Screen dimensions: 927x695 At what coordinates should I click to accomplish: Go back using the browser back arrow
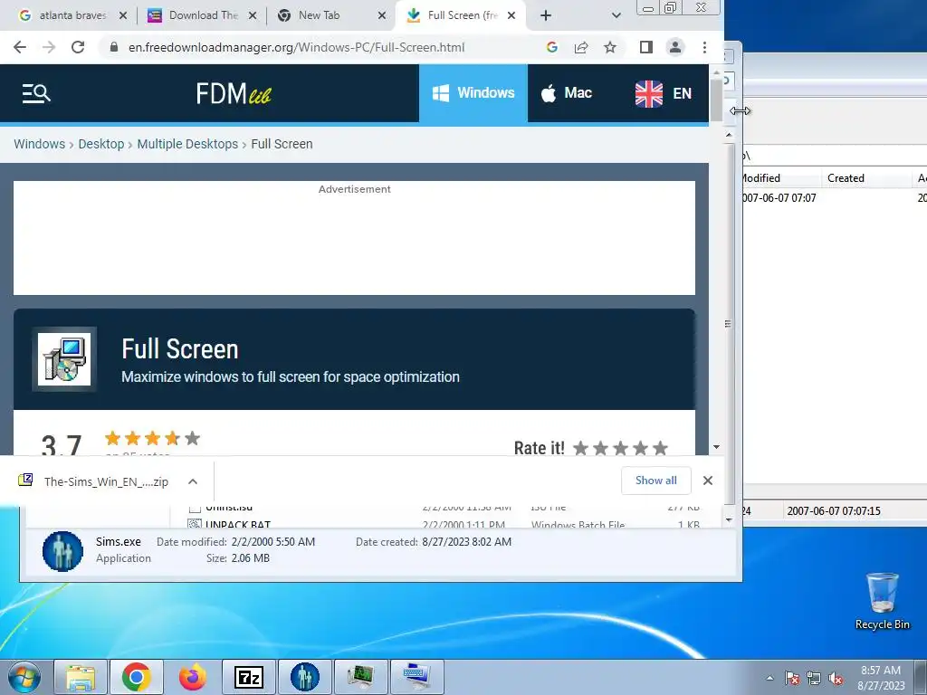(20, 47)
